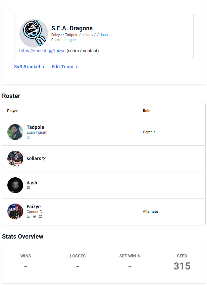Image resolution: width=207 pixels, height=285 pixels.
Task: Expand the team card's right chevron
Action: (x=186, y=33)
